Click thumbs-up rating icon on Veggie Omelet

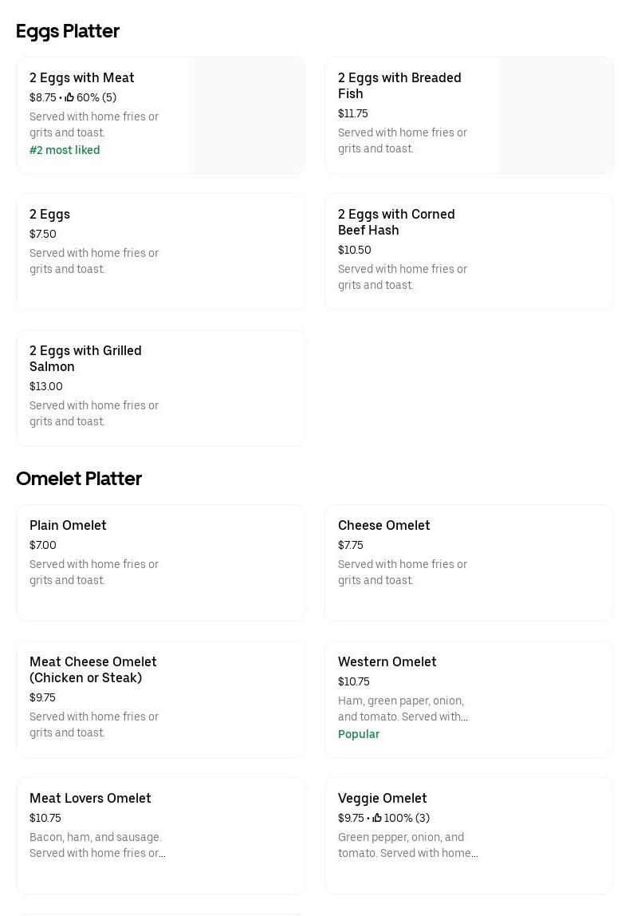(x=377, y=818)
